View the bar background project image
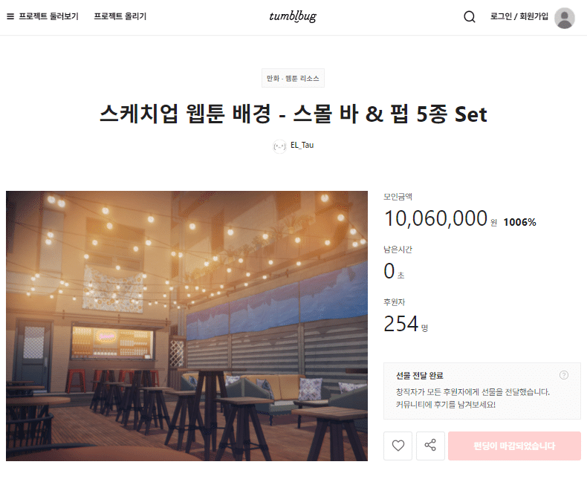 [x=187, y=326]
